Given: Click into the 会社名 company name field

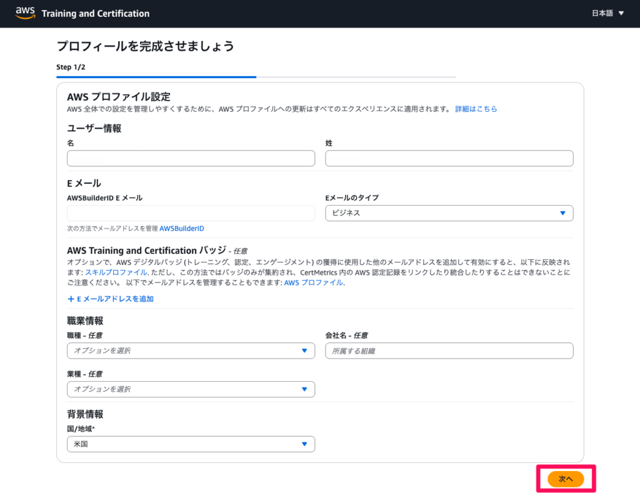Looking at the screenshot, I should pyautogui.click(x=449, y=351).
